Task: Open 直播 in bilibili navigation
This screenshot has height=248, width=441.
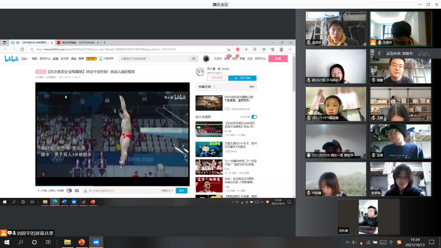Action: click(55, 59)
